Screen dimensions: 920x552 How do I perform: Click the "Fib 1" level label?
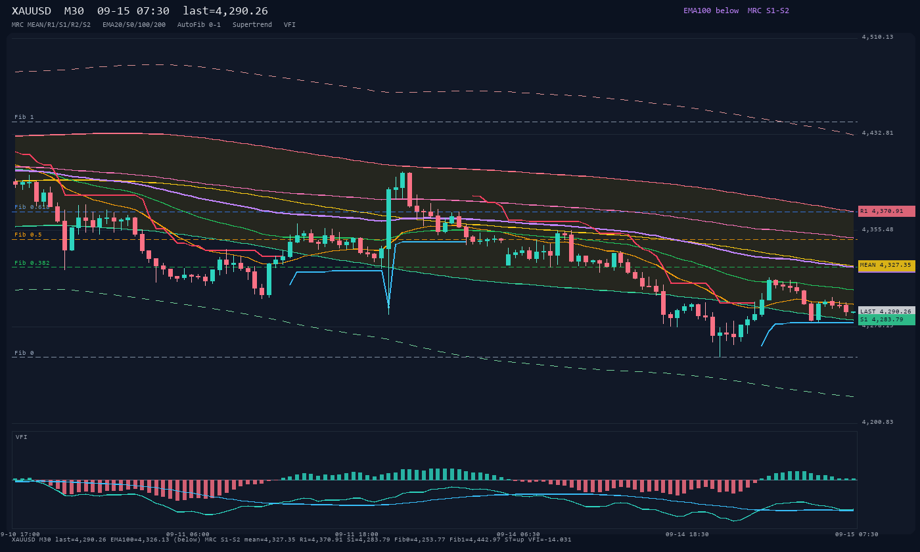point(24,117)
